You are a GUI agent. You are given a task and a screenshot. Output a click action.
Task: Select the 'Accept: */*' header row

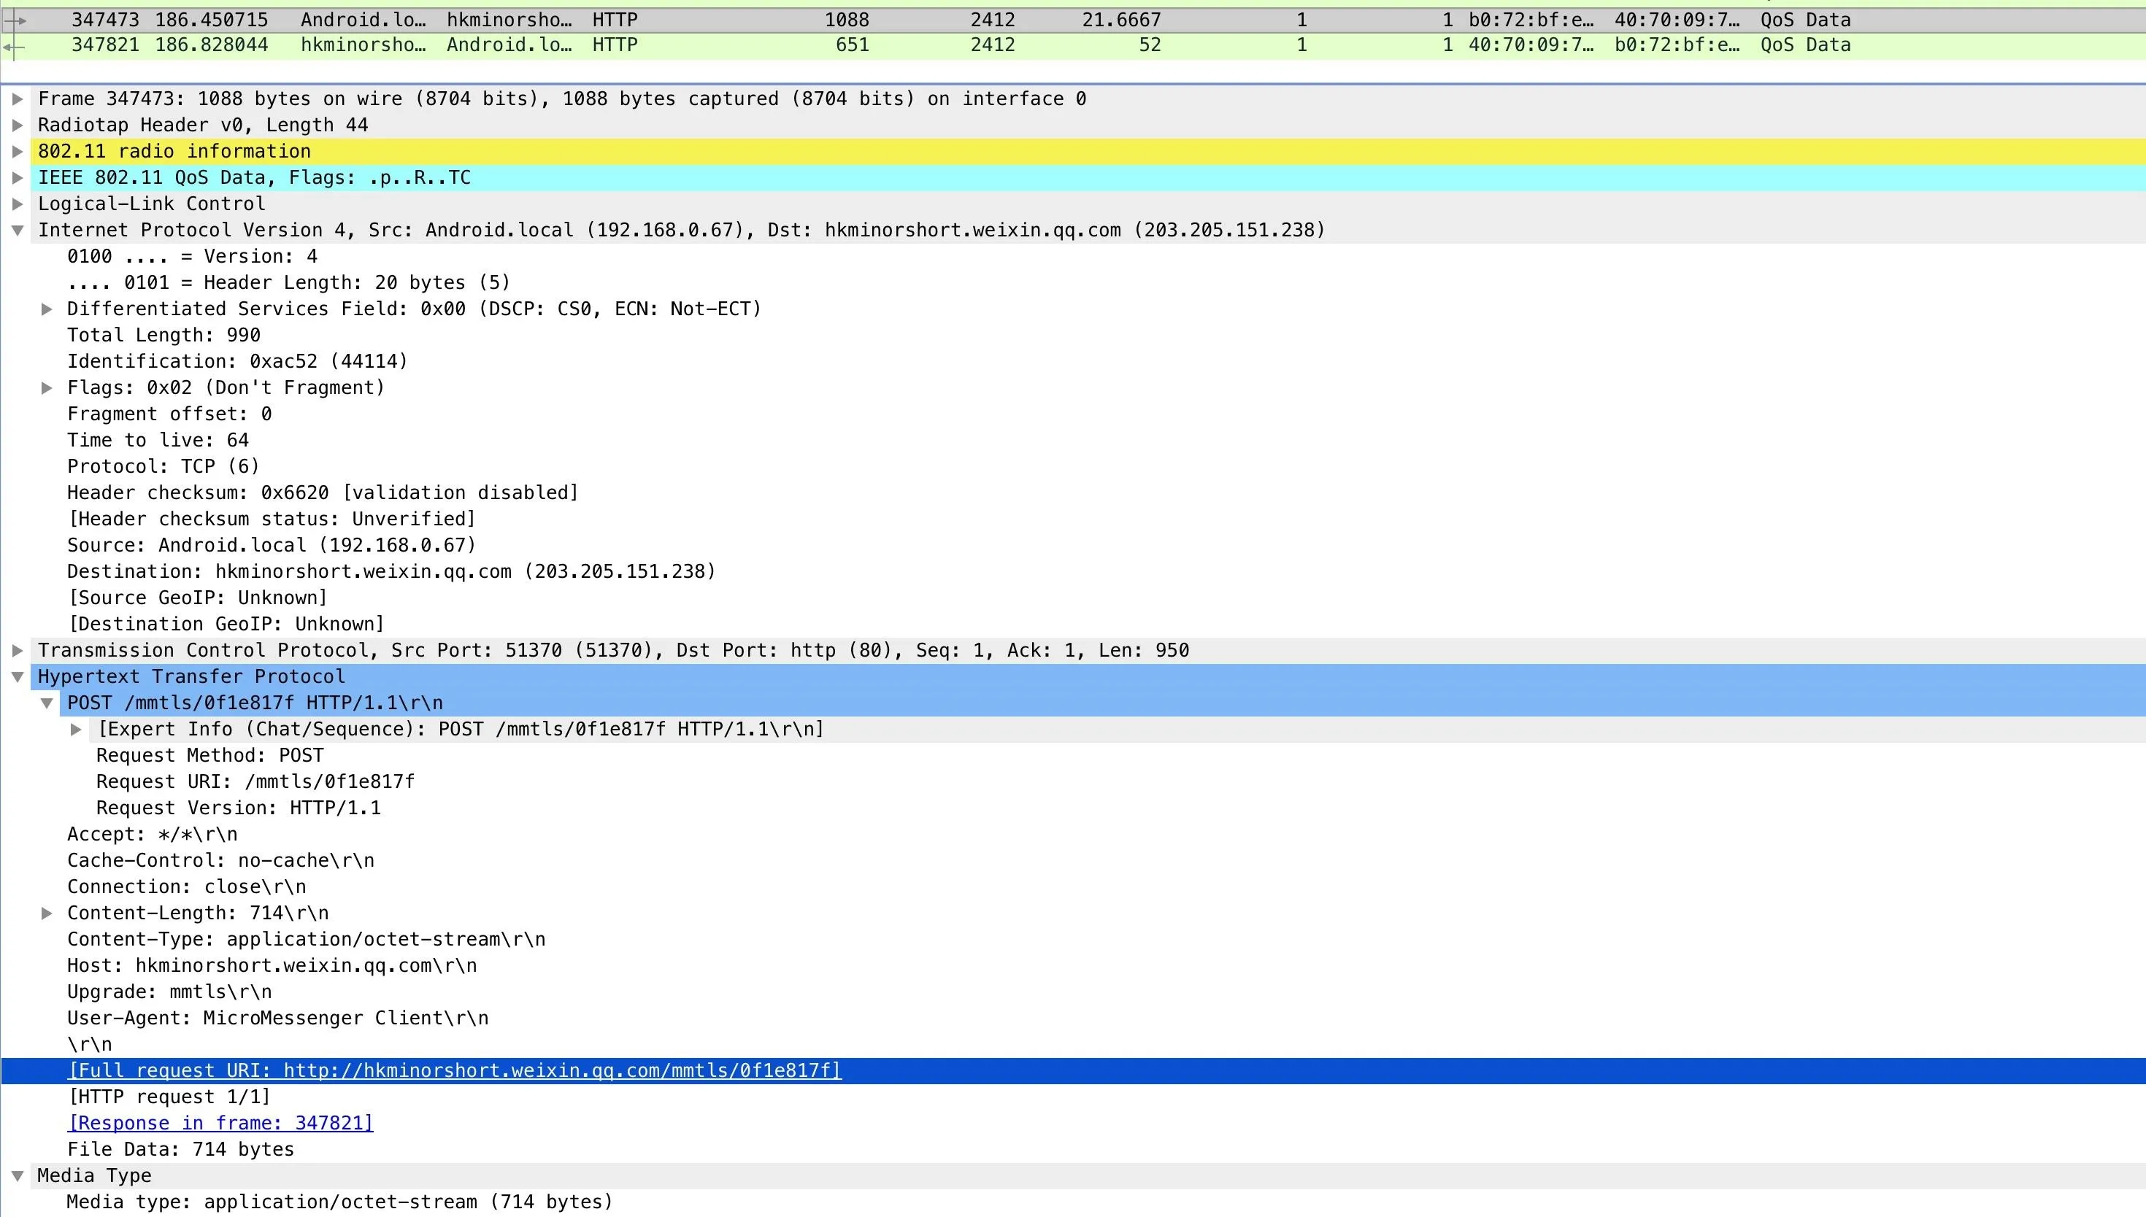point(152,834)
